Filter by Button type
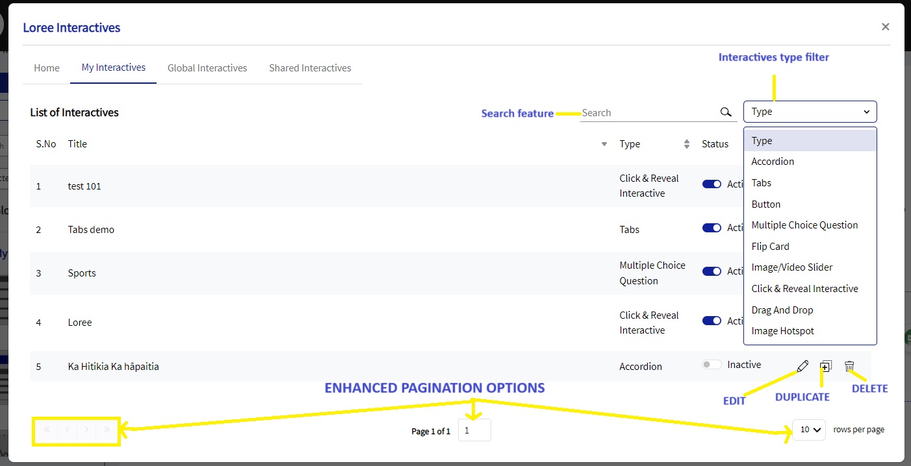911x466 pixels. pyautogui.click(x=810, y=204)
